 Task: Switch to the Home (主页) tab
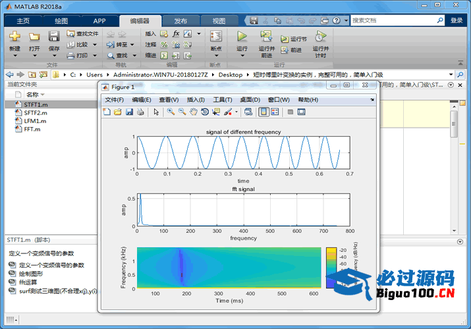[x=23, y=20]
